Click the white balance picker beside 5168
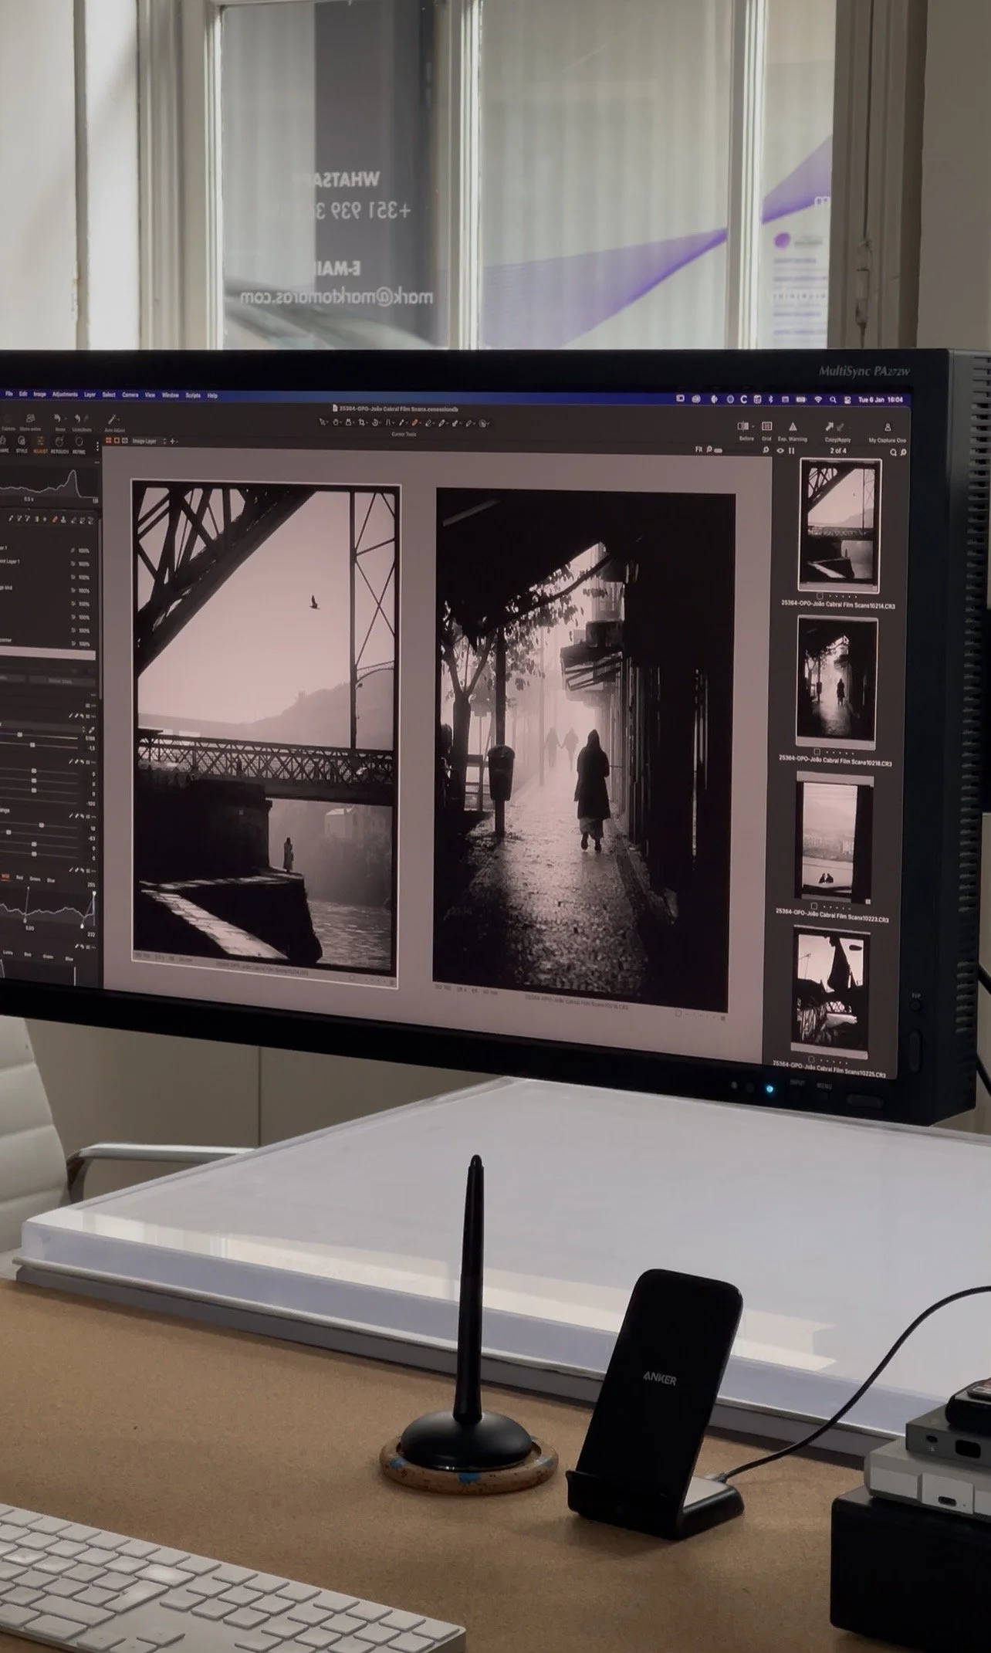The image size is (991, 1653). 91,730
